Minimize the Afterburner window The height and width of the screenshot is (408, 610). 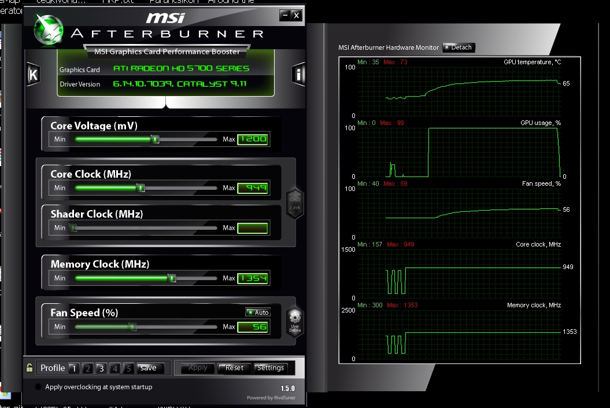(x=285, y=15)
